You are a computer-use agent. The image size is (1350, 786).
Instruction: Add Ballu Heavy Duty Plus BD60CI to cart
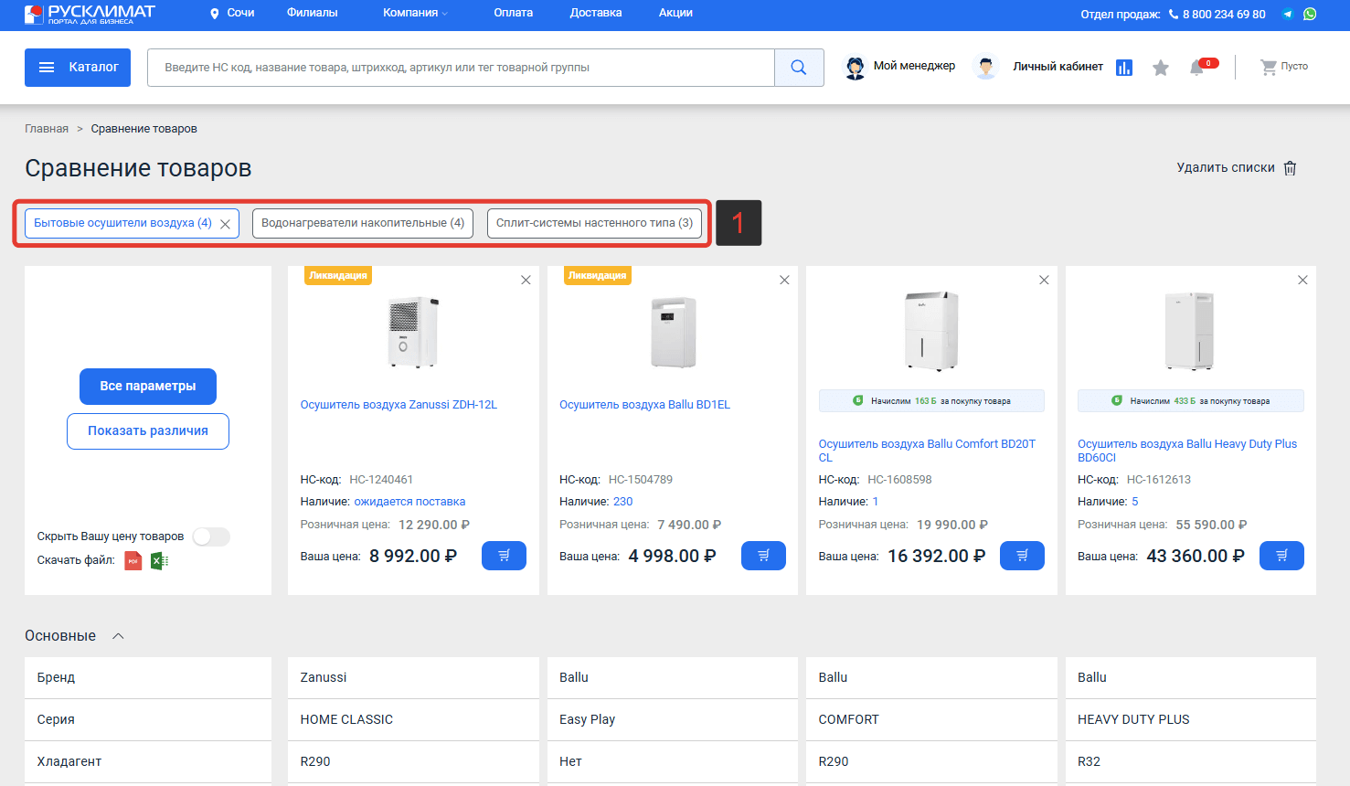[1281, 556]
